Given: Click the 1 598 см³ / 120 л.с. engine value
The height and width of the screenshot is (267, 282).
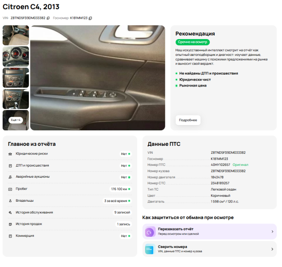Looking at the screenshot, I should coord(225,202).
